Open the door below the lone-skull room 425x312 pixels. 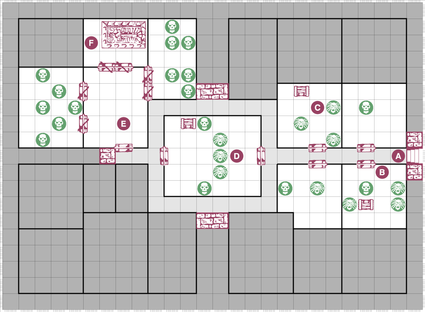366,148
